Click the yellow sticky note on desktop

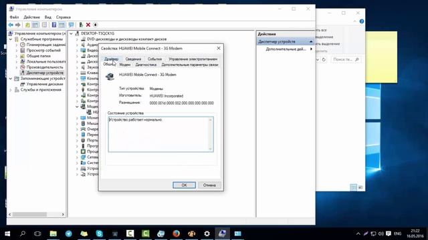tap(381, 57)
